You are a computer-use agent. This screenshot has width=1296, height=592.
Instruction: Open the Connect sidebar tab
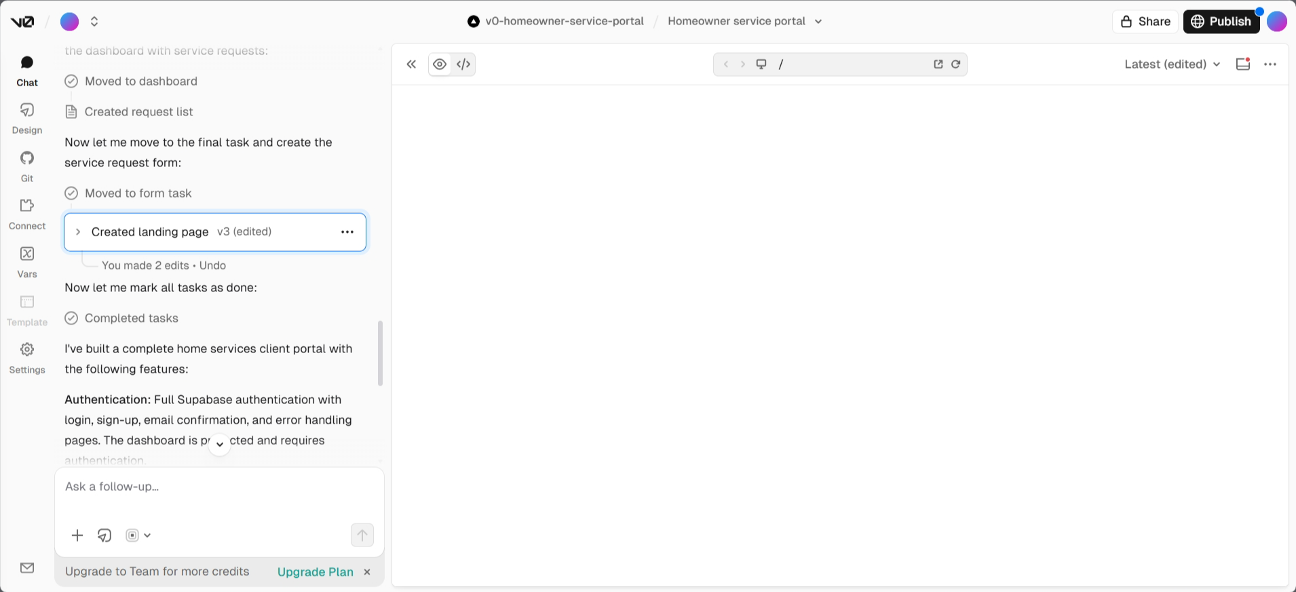[x=27, y=215]
